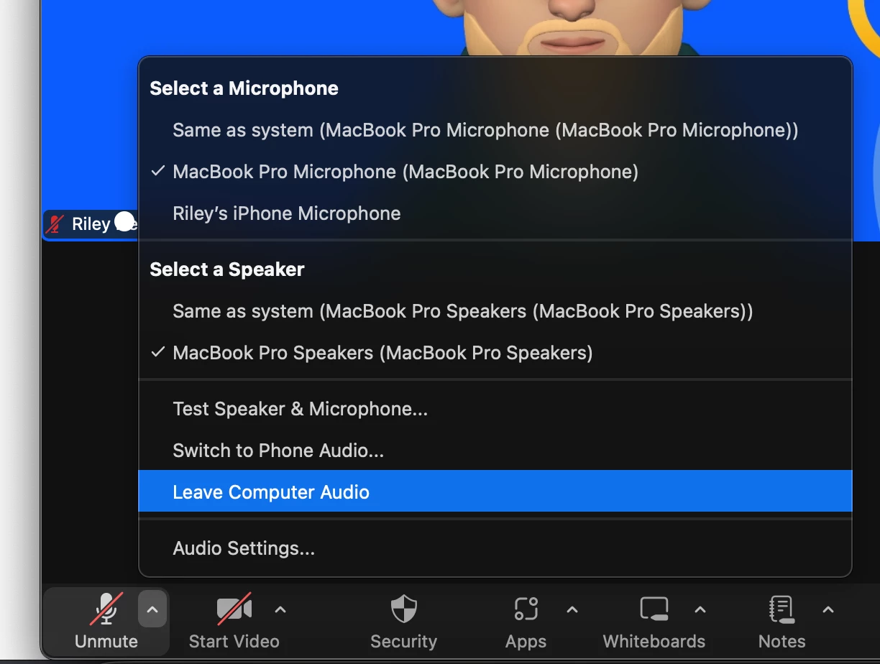The width and height of the screenshot is (880, 664).
Task: Click Leave Computer Audio
Action: click(x=495, y=492)
